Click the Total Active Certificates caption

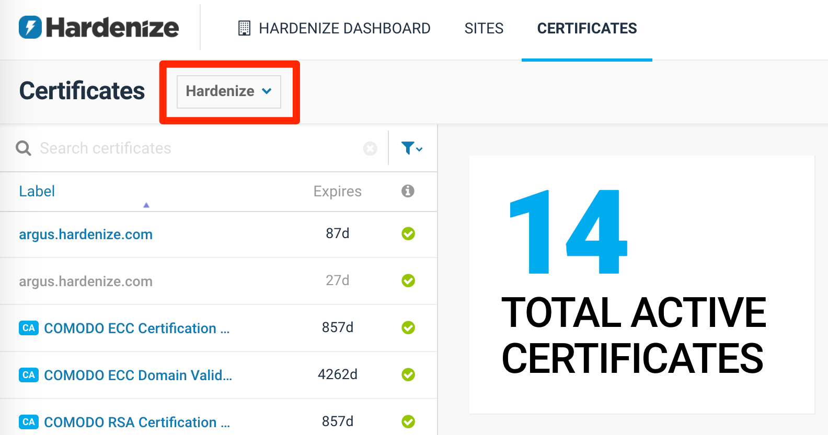pyautogui.click(x=634, y=335)
